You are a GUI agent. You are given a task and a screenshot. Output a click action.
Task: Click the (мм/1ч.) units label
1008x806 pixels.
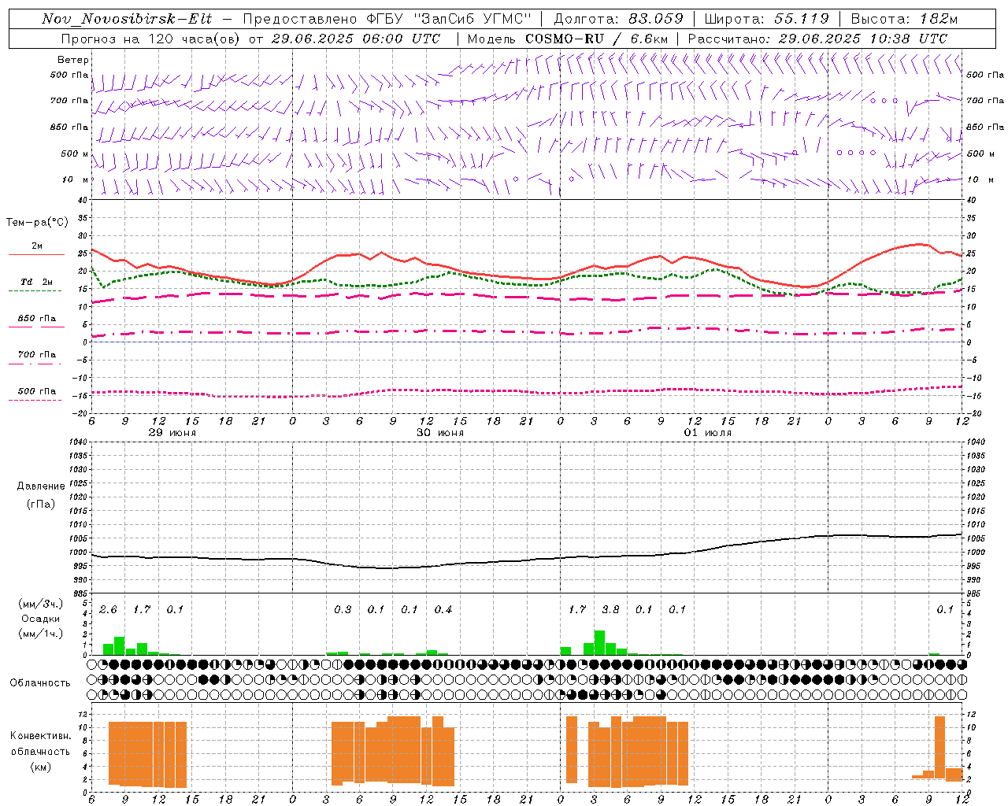pyautogui.click(x=41, y=634)
